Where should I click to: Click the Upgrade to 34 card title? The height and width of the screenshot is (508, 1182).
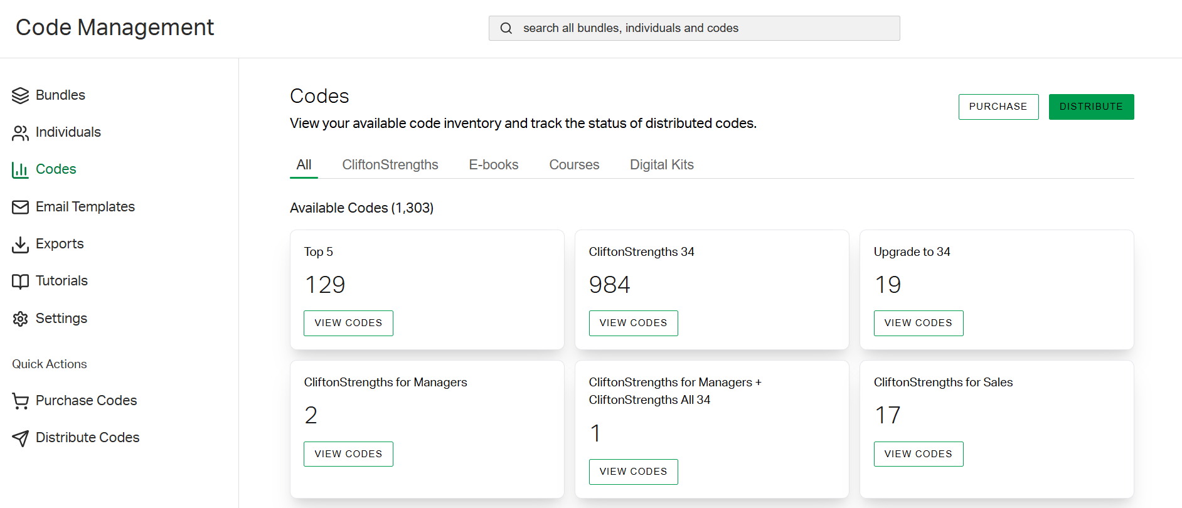pos(912,251)
